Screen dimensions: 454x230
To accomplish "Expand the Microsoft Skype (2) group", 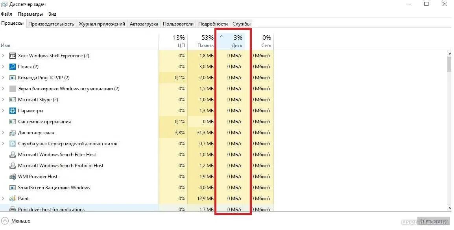I will point(3,99).
